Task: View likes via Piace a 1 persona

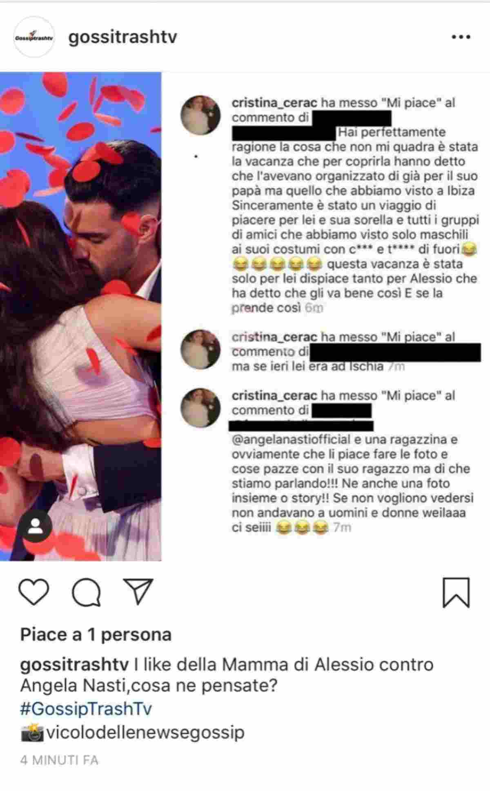Action: point(96,635)
